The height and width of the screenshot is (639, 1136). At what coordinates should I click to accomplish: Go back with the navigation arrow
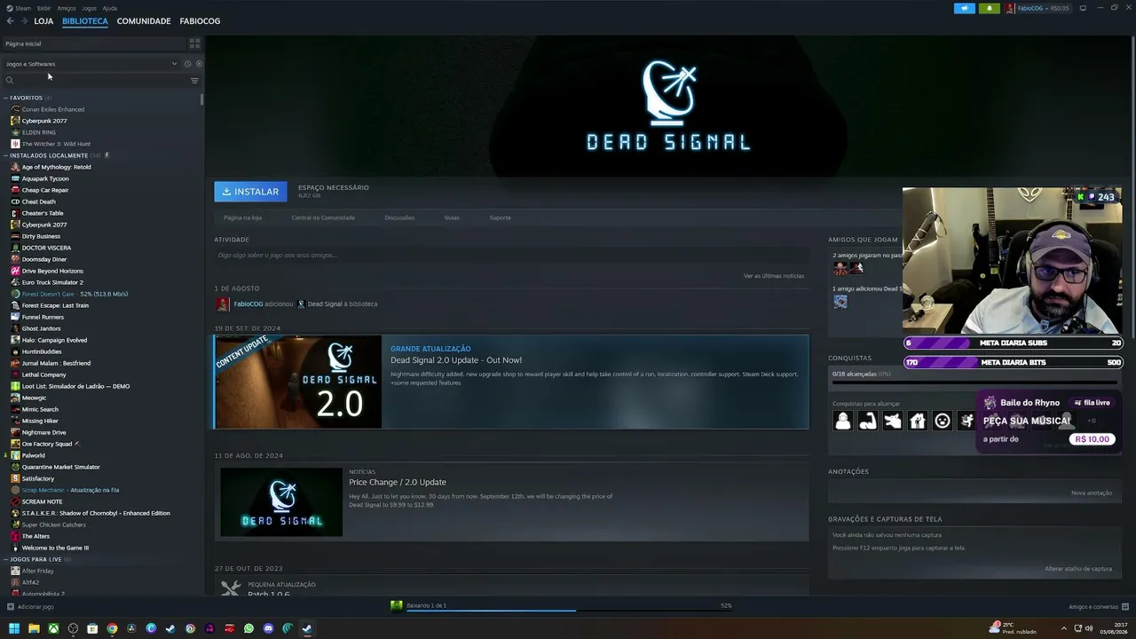(11, 20)
